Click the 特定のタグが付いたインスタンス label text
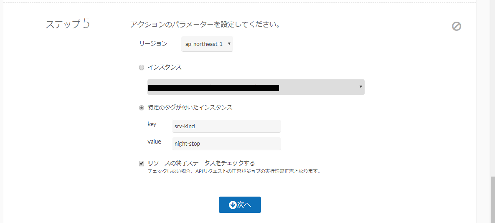 [190, 108]
